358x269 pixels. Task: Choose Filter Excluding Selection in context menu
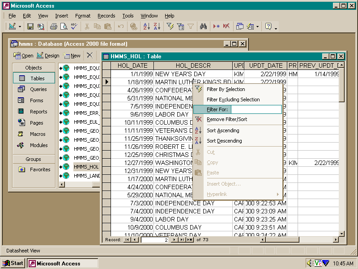238,100
